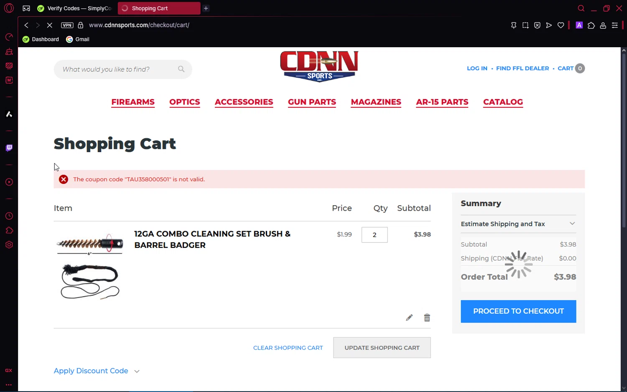Click the address bar URL

click(139, 25)
